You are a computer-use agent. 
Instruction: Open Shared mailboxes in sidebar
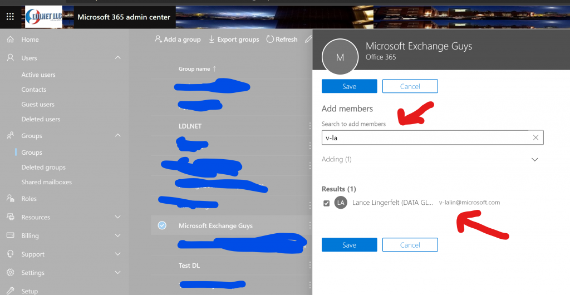tap(47, 182)
